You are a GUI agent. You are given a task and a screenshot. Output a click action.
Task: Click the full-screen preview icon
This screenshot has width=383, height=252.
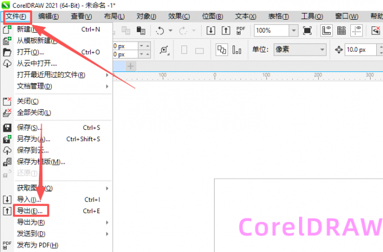point(308,30)
